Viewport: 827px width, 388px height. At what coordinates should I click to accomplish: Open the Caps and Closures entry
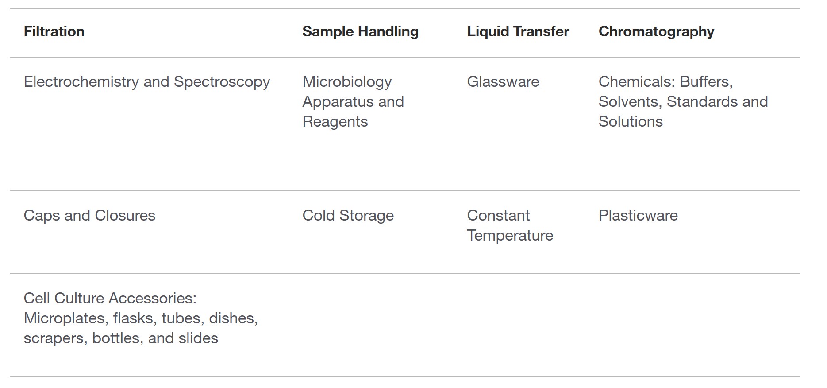[x=89, y=216]
